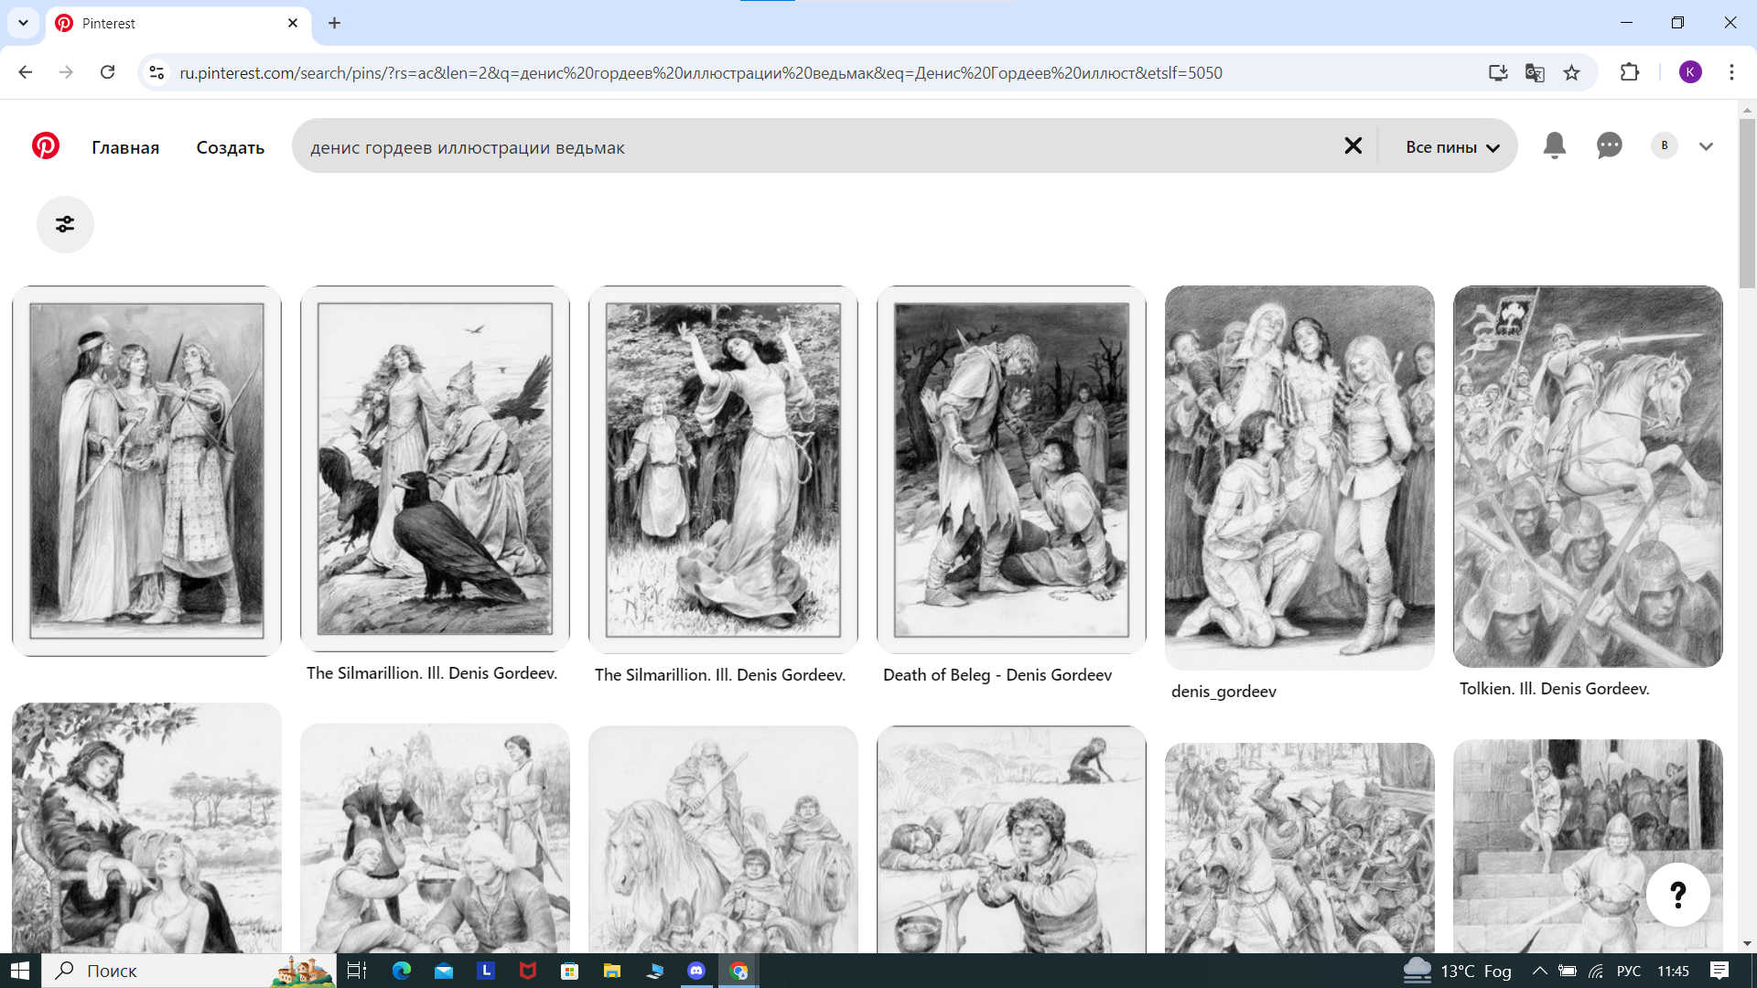Open pin of dancing woman in forest
The height and width of the screenshot is (988, 1757).
[723, 469]
